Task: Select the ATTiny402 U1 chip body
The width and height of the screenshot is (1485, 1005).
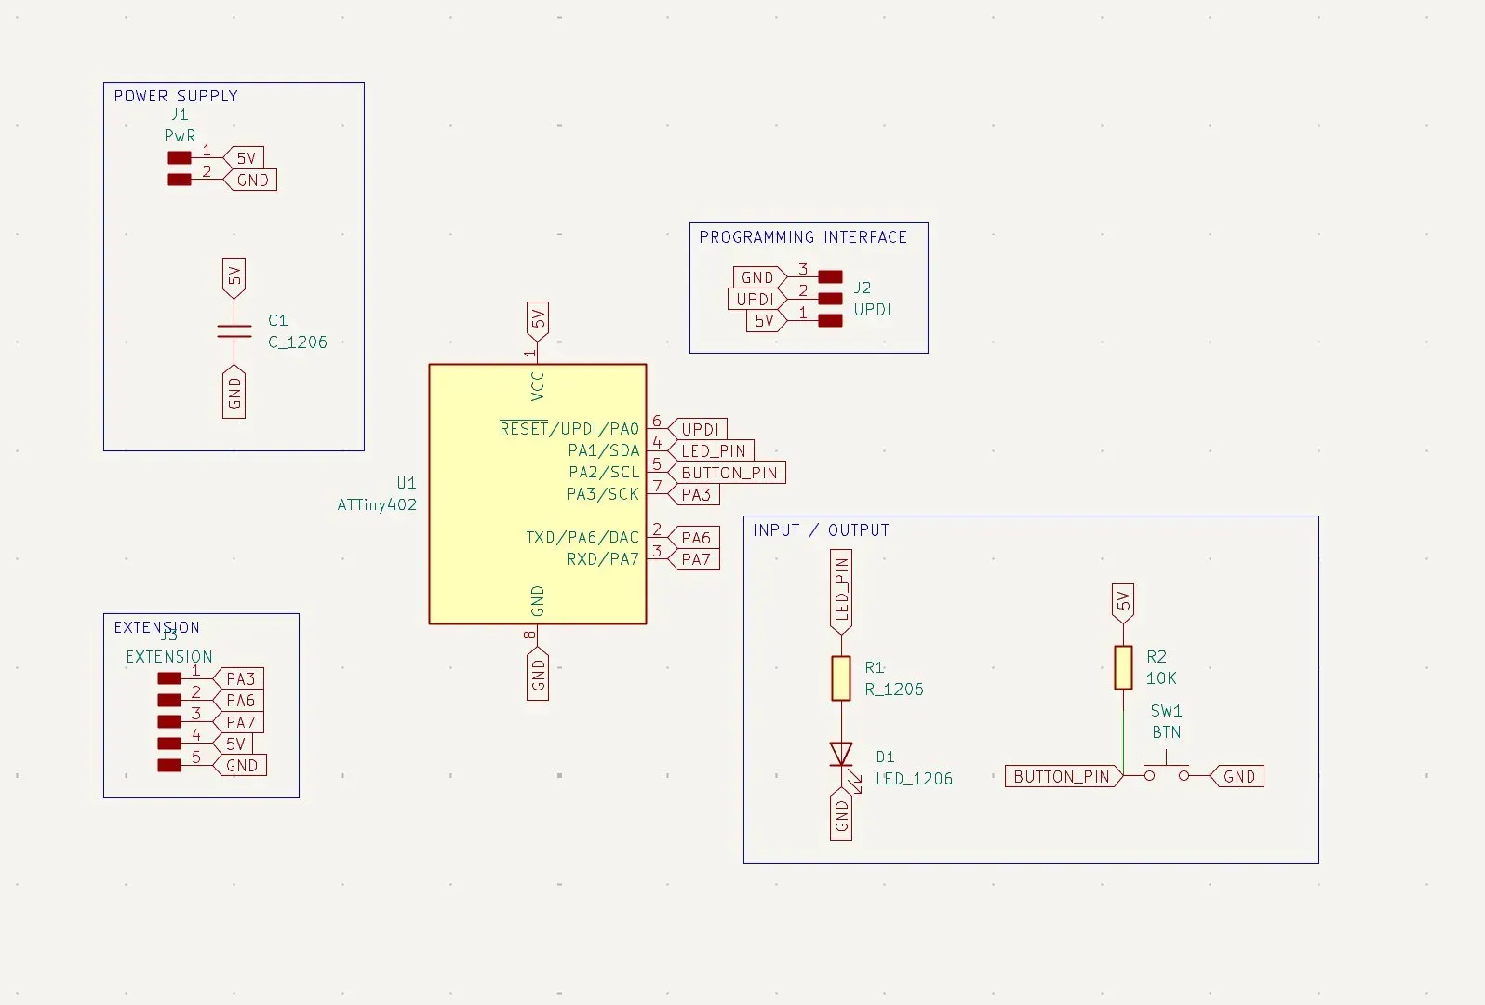Action: [537, 493]
